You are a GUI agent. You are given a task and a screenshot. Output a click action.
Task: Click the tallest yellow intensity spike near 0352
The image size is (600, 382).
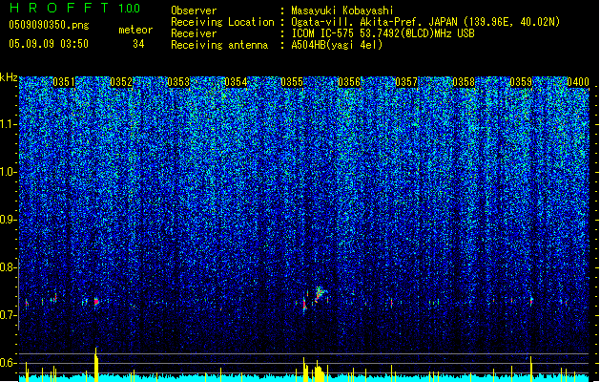pyautogui.click(x=96, y=365)
